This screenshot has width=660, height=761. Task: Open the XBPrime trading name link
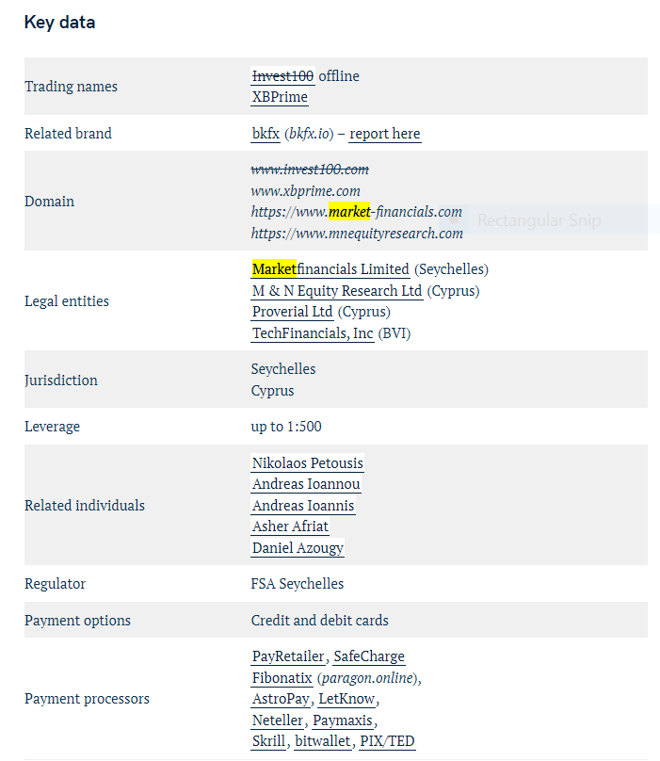pos(280,97)
